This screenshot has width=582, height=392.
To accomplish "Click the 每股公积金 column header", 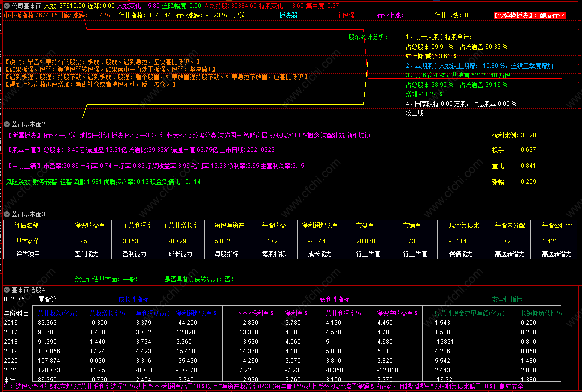I will tap(557, 226).
